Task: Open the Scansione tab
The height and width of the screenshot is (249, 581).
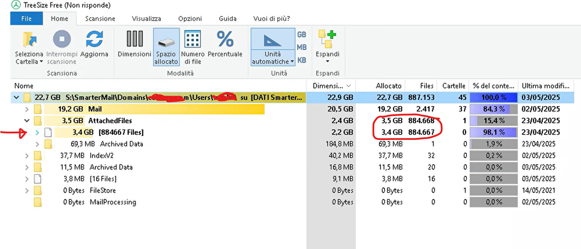Action: point(100,18)
